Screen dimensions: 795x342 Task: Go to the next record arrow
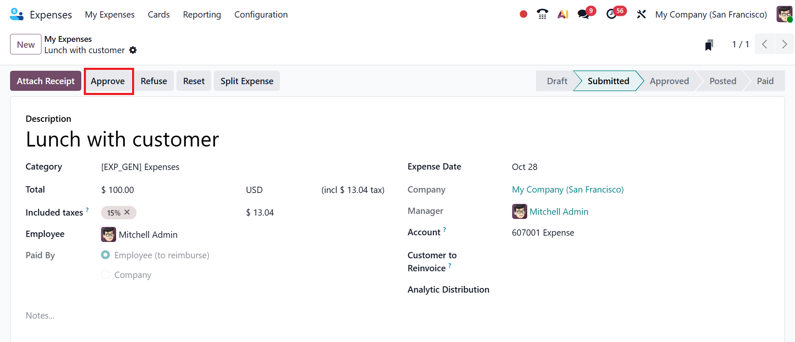point(784,44)
